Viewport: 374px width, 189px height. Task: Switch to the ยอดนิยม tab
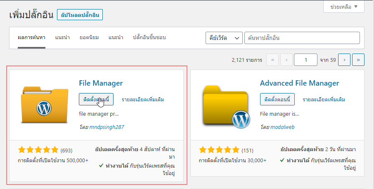tap(89, 37)
